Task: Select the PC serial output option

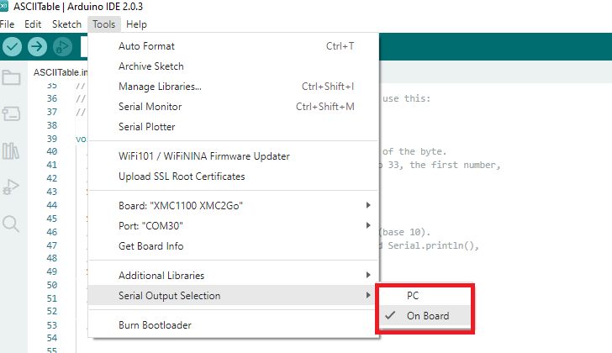Action: (425, 296)
